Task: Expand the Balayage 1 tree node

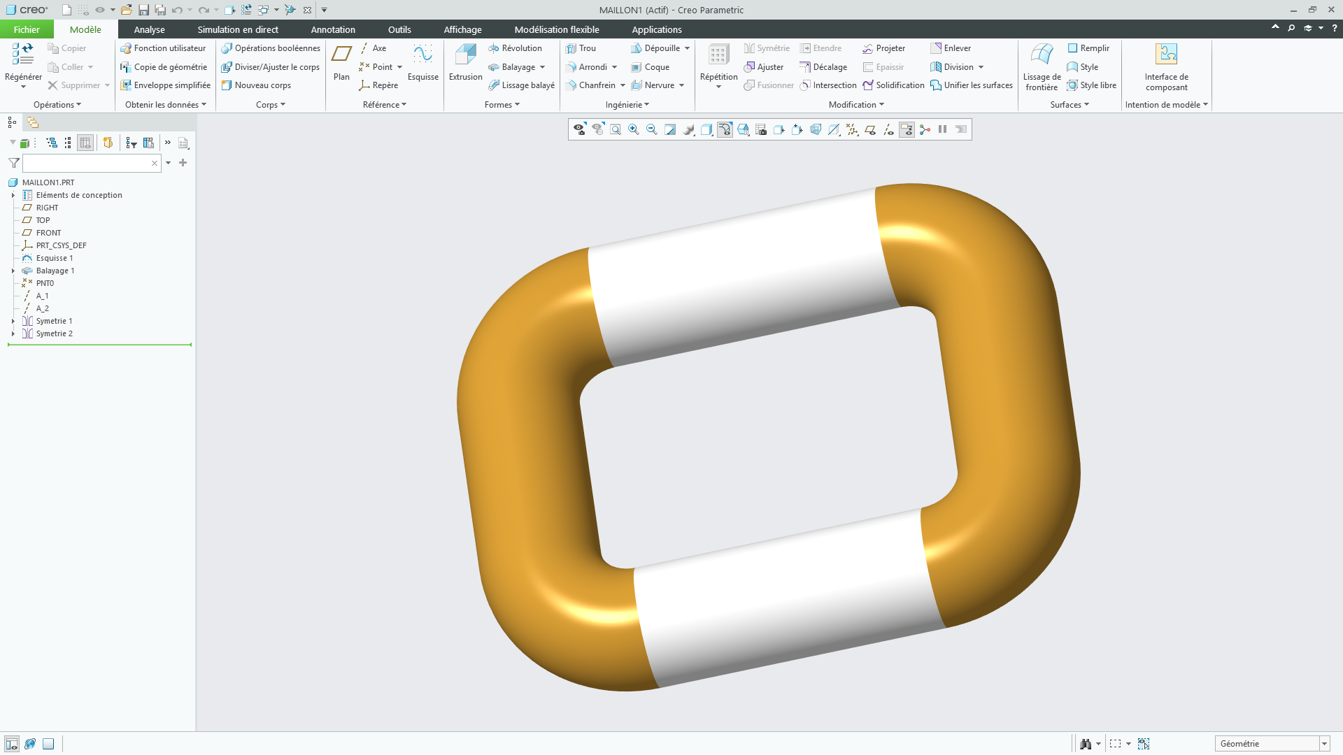Action: tap(13, 271)
